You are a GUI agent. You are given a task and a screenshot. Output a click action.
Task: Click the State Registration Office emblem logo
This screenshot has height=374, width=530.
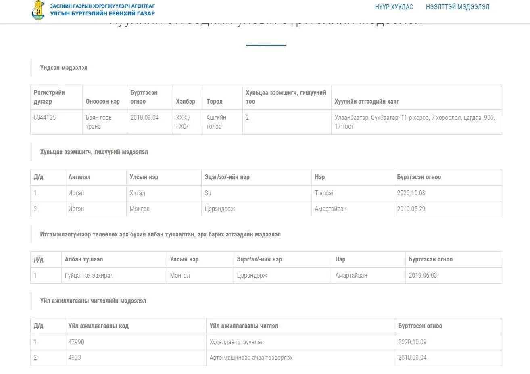(x=38, y=10)
